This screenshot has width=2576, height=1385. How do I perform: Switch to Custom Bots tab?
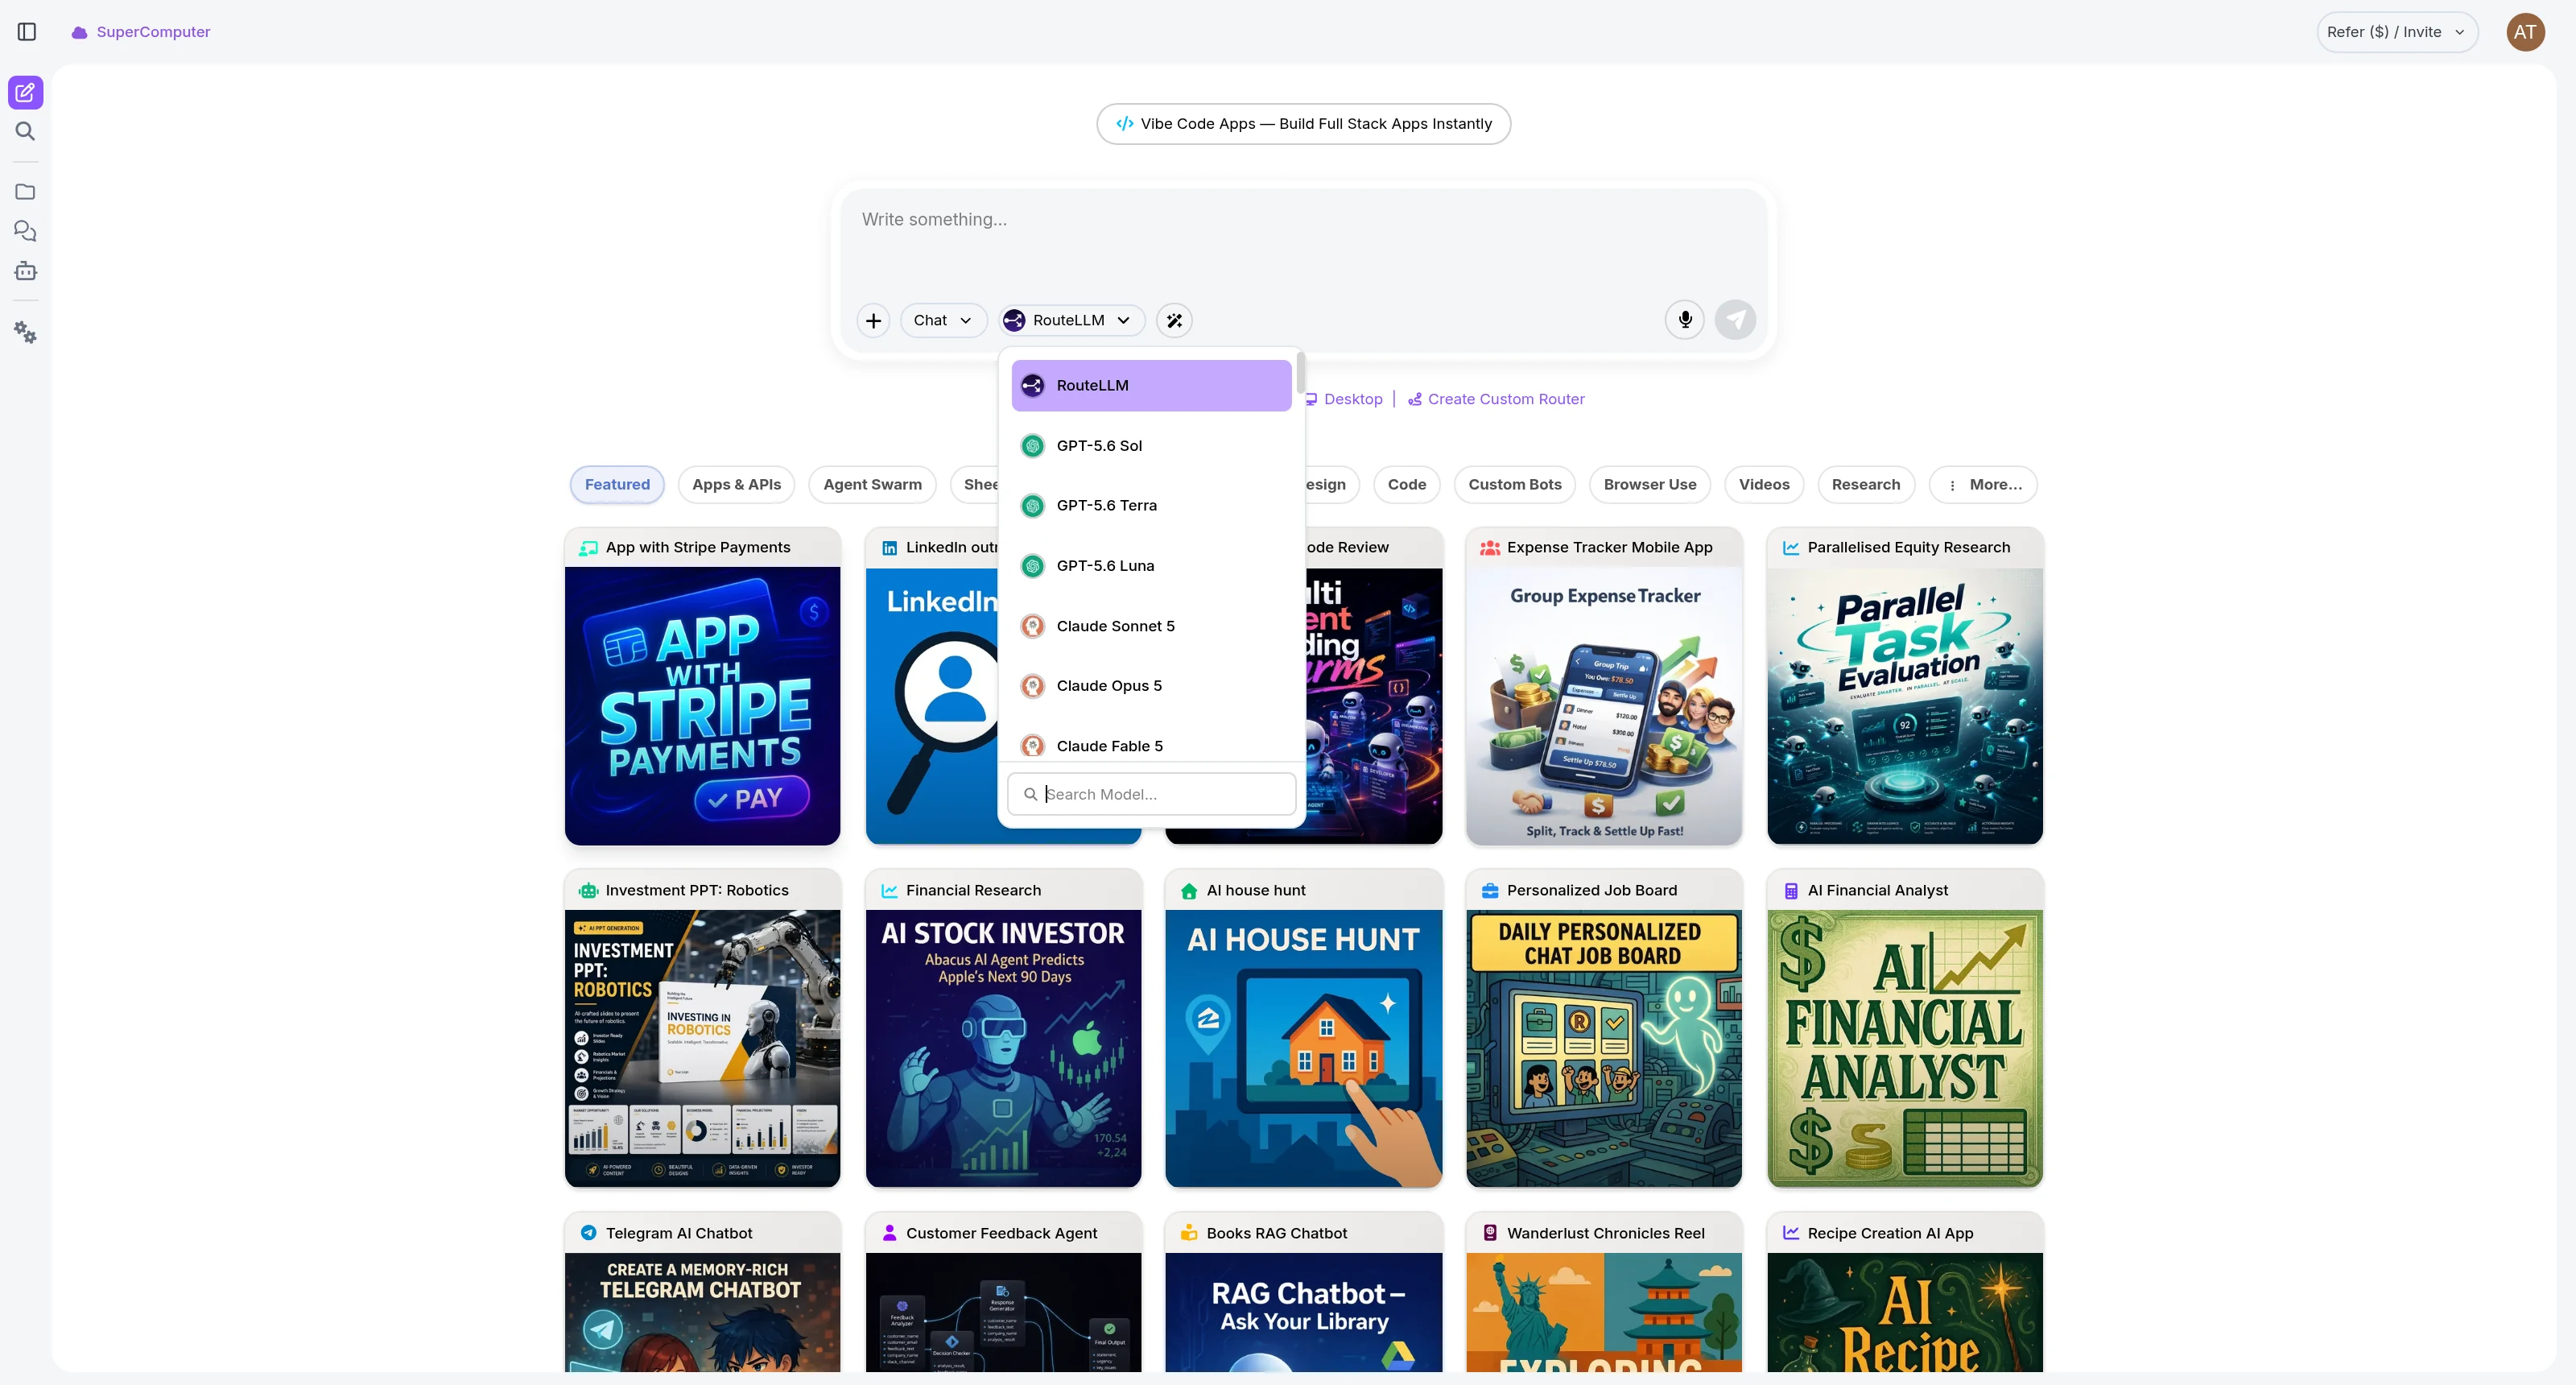1514,485
